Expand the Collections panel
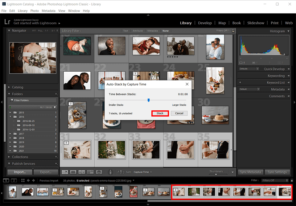The width and height of the screenshot is (296, 206). click(x=9, y=157)
